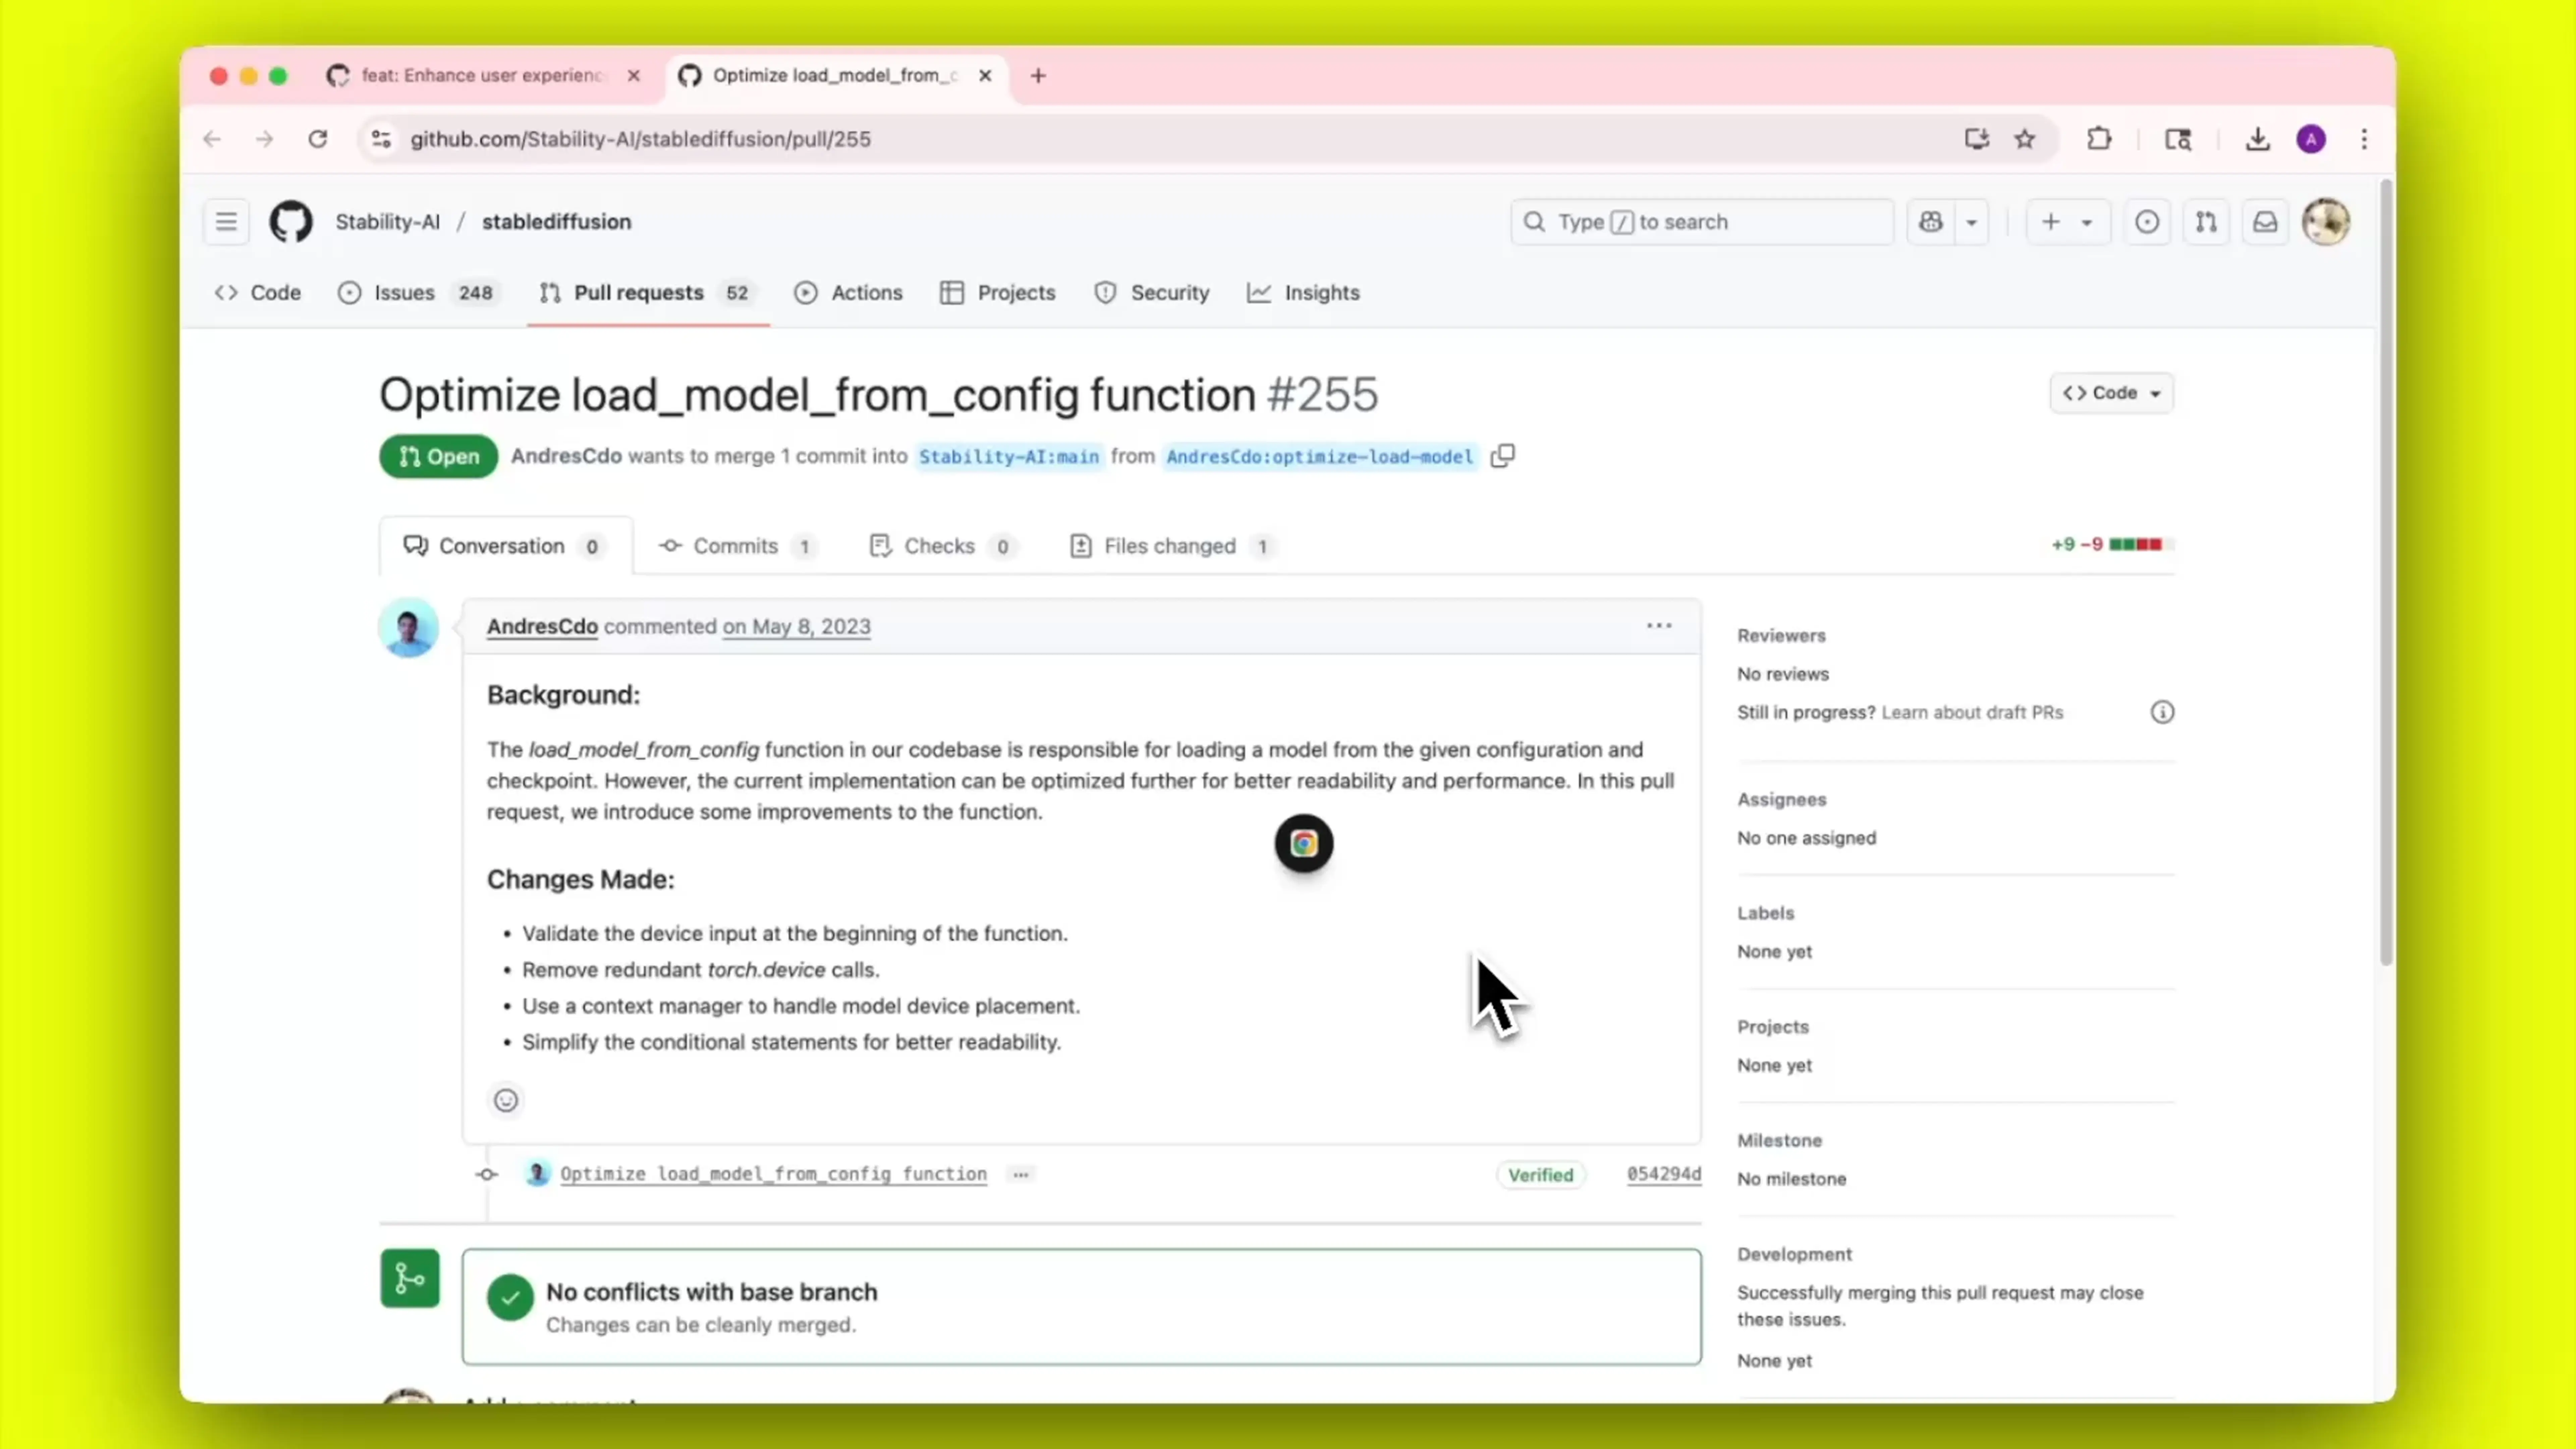Open the Projects repository tab
Screen dimensions: 2576x1449
[998, 293]
